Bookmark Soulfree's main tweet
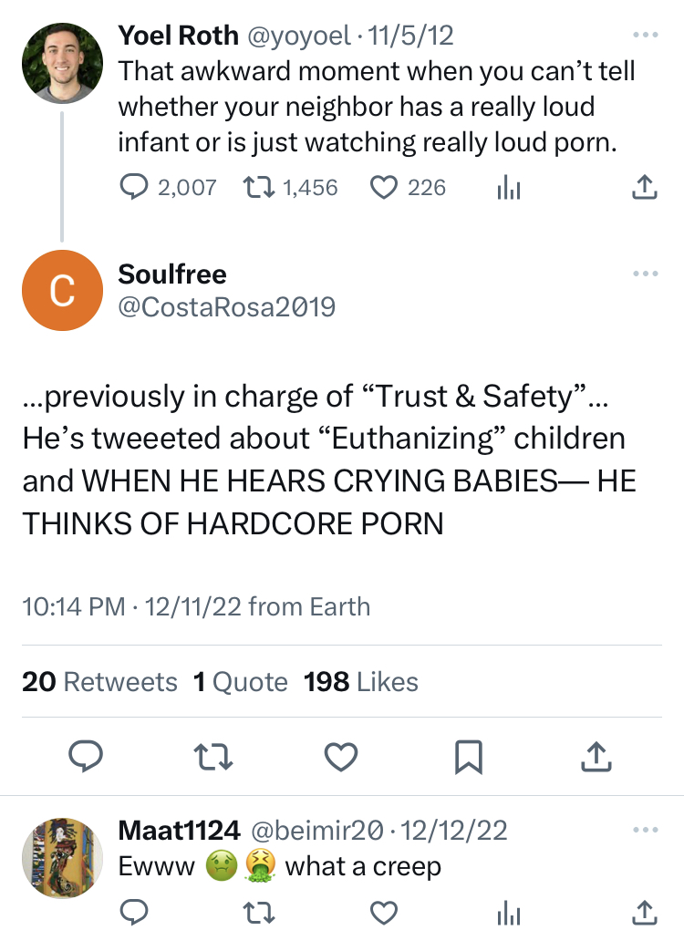This screenshot has height=951, width=684. [x=468, y=755]
